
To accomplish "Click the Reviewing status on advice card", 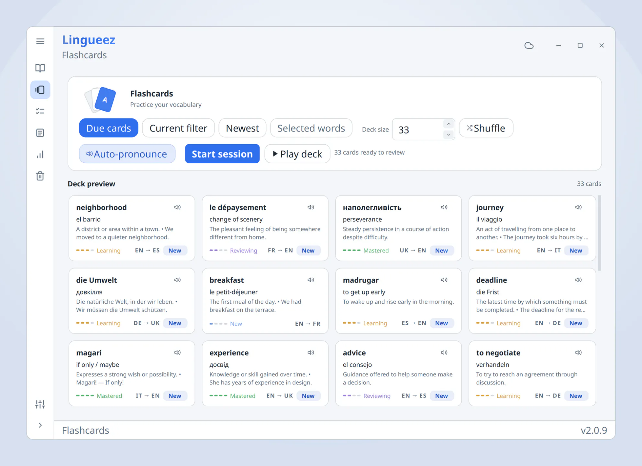I will click(377, 396).
